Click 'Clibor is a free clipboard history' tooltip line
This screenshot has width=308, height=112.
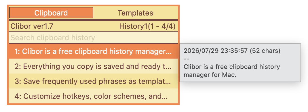click(232, 67)
